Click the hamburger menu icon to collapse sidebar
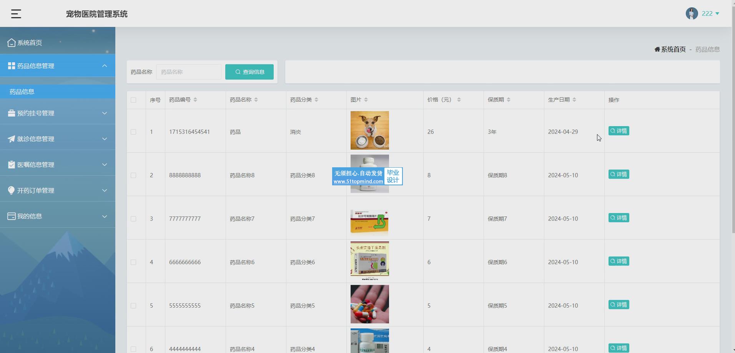 coord(16,14)
